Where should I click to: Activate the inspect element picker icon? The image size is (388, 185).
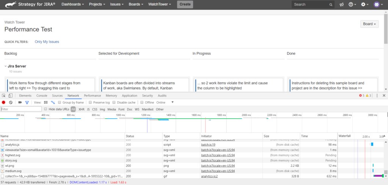[x=4, y=96]
